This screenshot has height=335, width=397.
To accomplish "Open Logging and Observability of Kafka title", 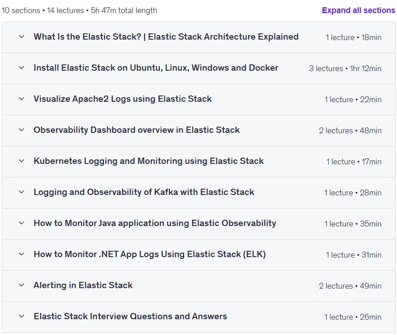I will pyautogui.click(x=144, y=192).
